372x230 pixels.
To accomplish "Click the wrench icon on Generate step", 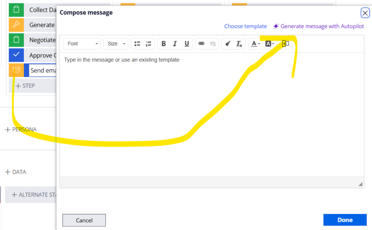I will point(16,25).
